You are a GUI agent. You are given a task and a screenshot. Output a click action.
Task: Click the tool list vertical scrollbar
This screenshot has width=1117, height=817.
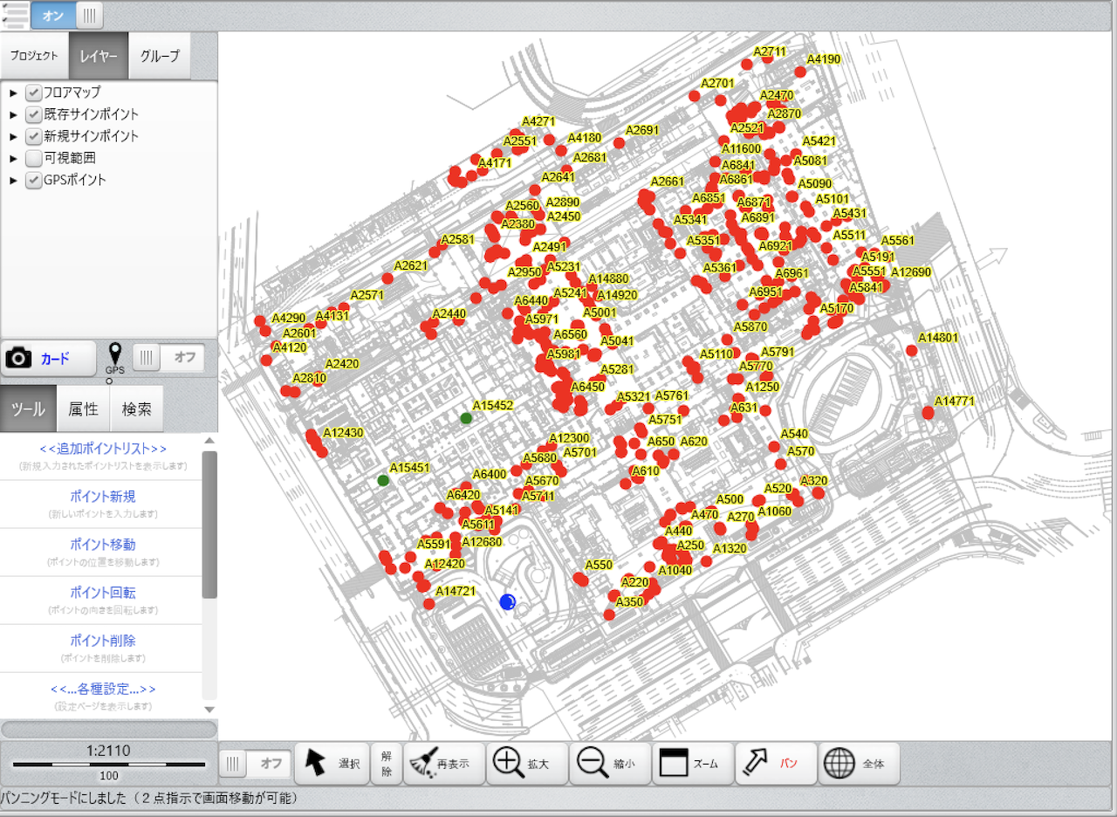[209, 524]
